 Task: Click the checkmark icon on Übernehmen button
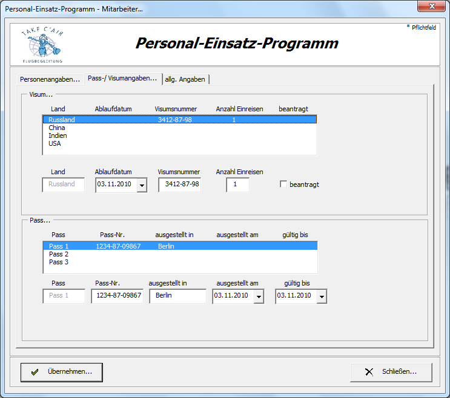[x=35, y=372]
